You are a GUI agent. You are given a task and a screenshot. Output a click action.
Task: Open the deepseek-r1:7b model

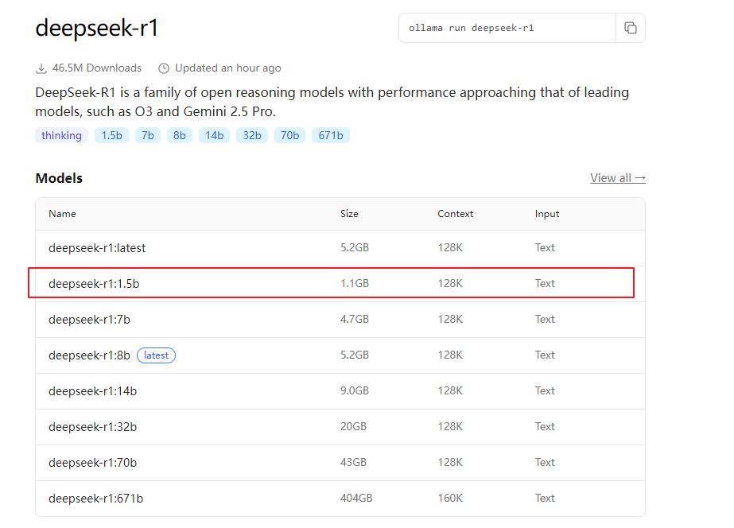coord(89,320)
